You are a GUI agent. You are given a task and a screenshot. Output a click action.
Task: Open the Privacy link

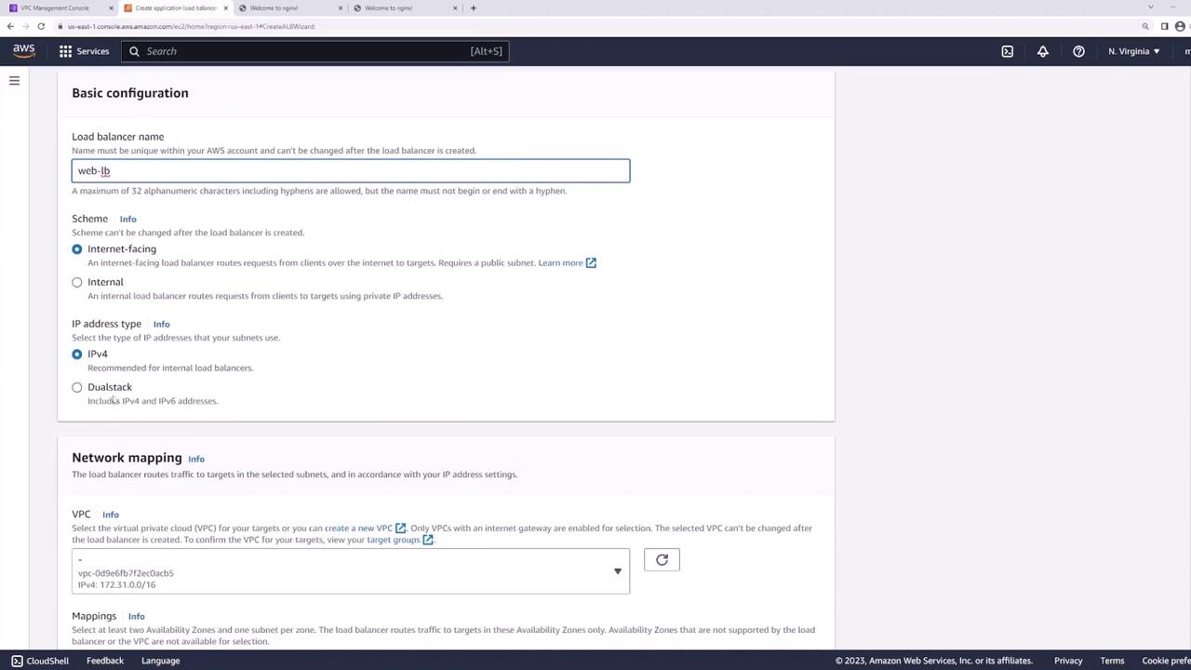coord(1068,661)
